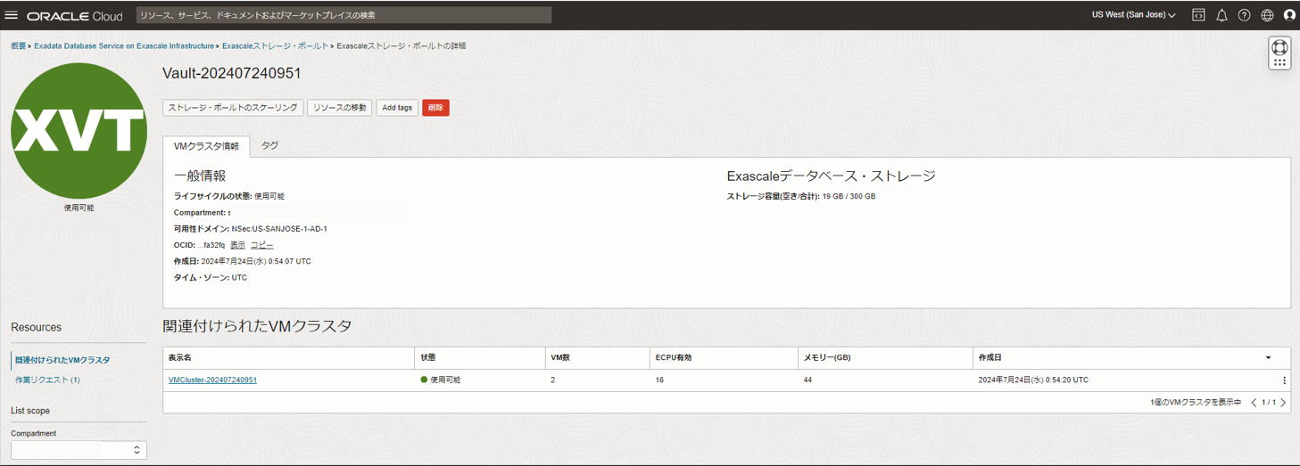Click the 1個のVMクラスタを表示中 text

[1196, 403]
